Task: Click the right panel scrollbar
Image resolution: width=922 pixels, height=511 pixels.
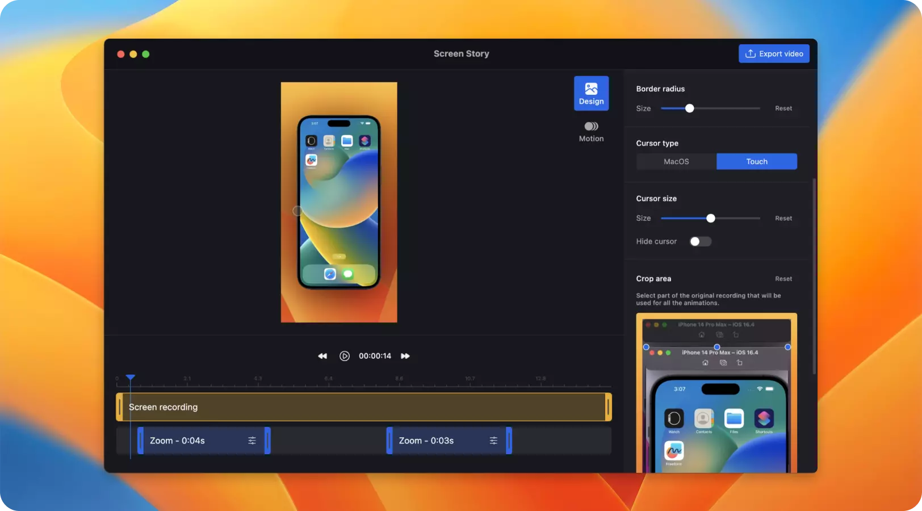Action: tap(814, 277)
